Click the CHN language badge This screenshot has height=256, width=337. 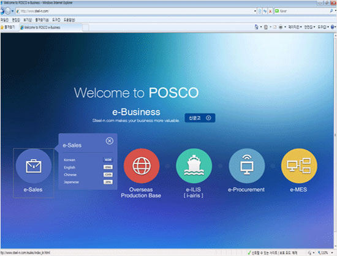pyautogui.click(x=108, y=175)
